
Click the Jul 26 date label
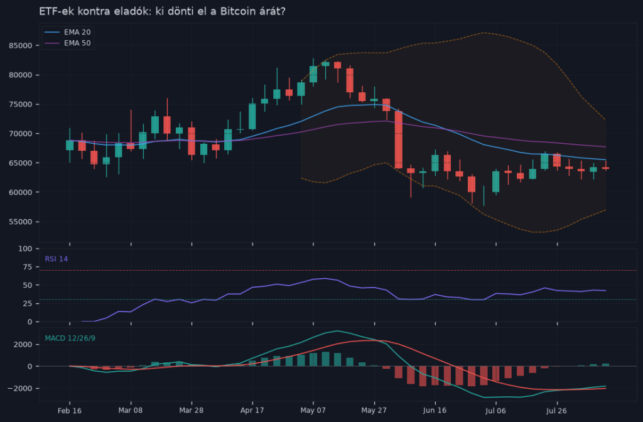556,411
